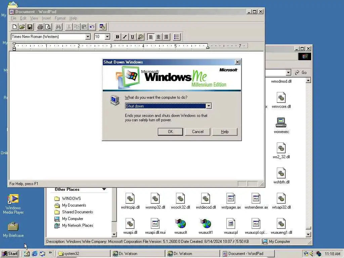Close the Shut Down Windows dialog
This screenshot has width=344, height=258.
coord(238,62)
